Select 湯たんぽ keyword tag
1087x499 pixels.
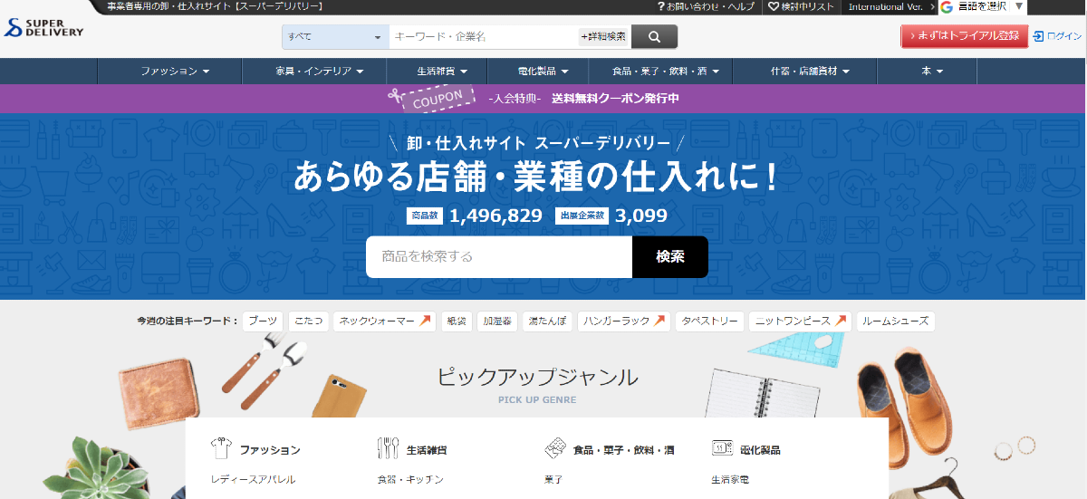pyautogui.click(x=547, y=321)
